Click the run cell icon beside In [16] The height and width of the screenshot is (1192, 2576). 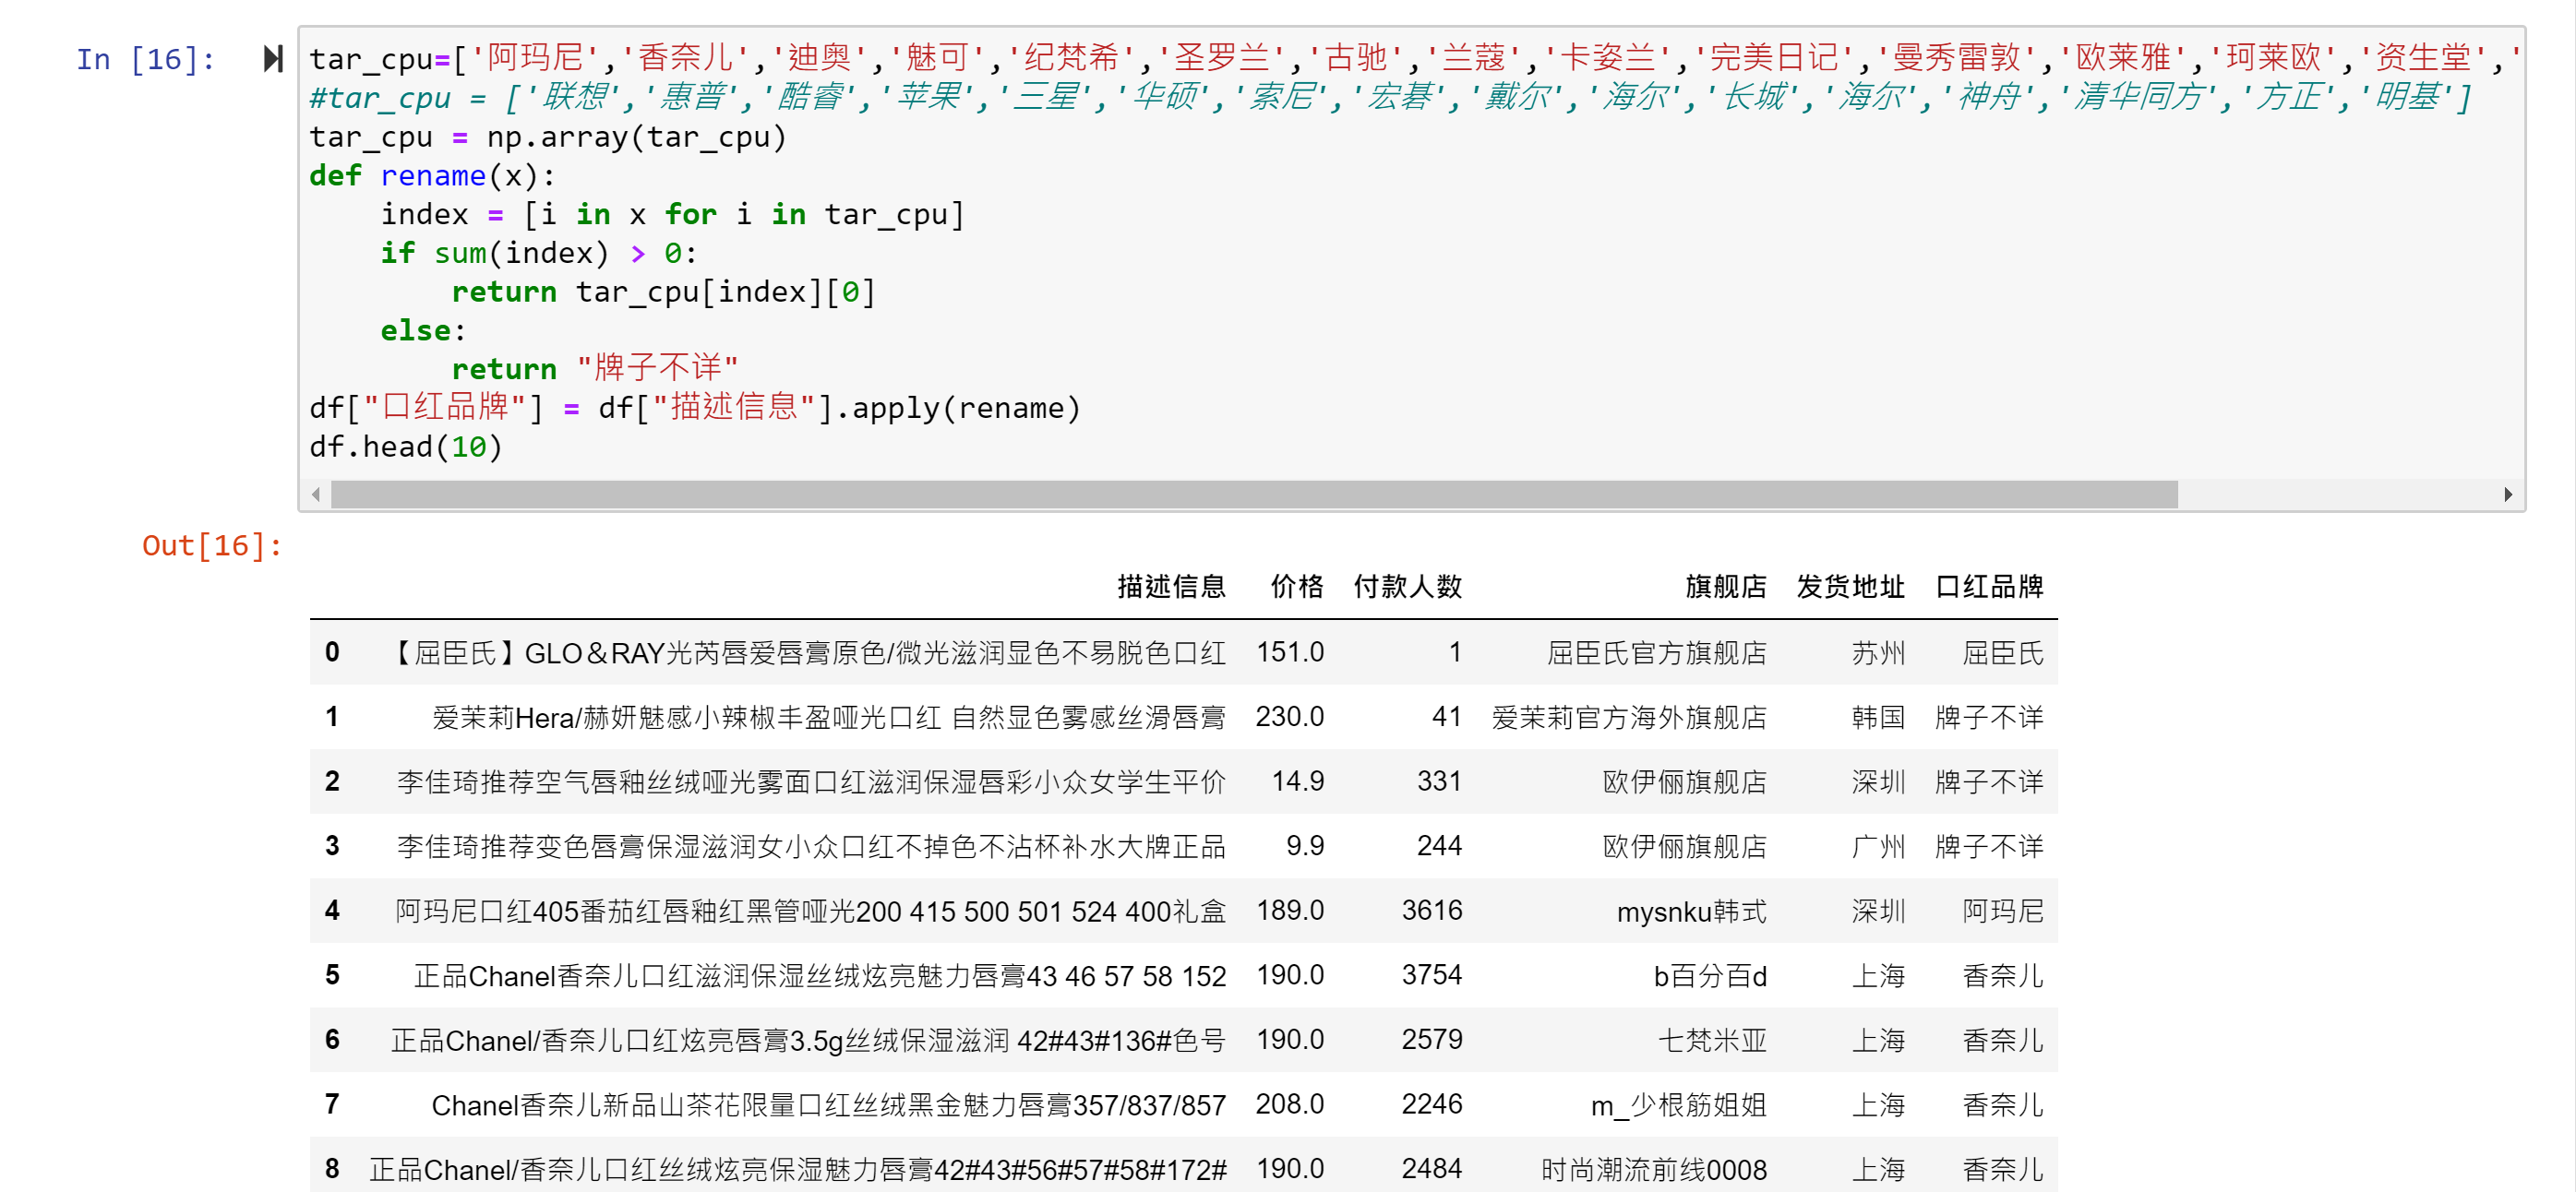click(x=272, y=59)
